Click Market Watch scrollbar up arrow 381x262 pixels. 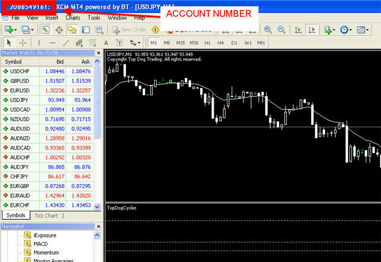pyautogui.click(x=97, y=61)
